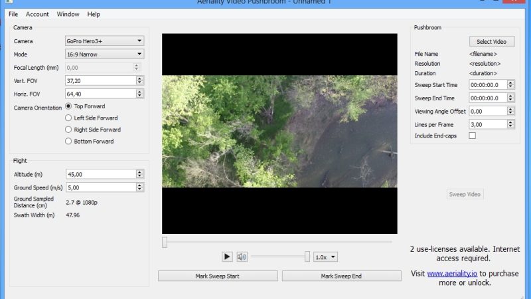Select Bottom Forward orientation
Viewport: 531px width, 299px height.
click(68, 141)
